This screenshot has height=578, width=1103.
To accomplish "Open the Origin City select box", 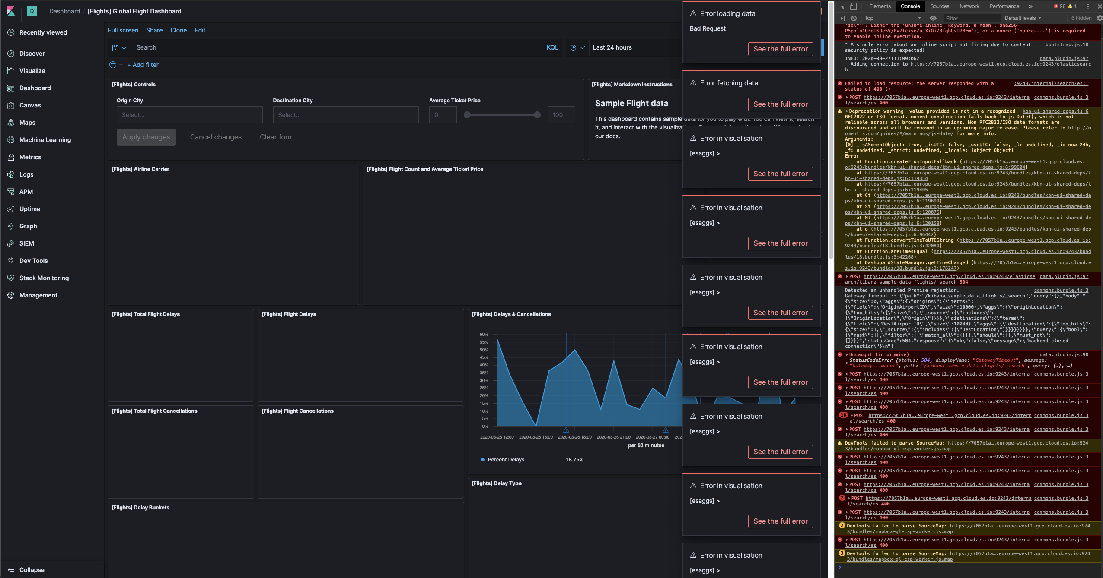I will (x=190, y=115).
